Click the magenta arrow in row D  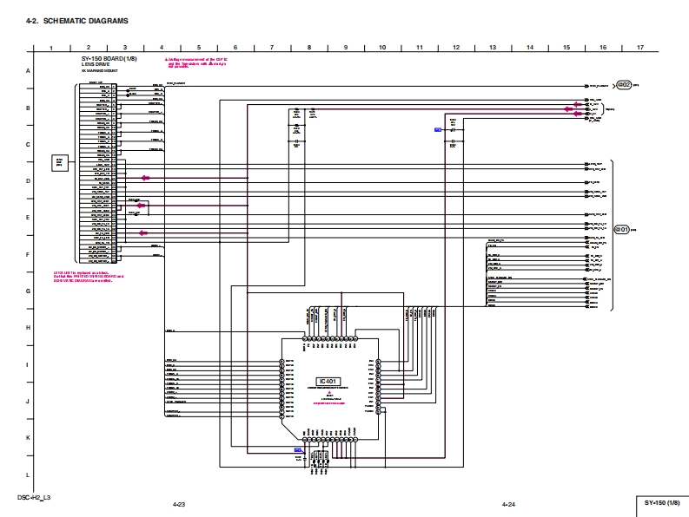(145, 178)
